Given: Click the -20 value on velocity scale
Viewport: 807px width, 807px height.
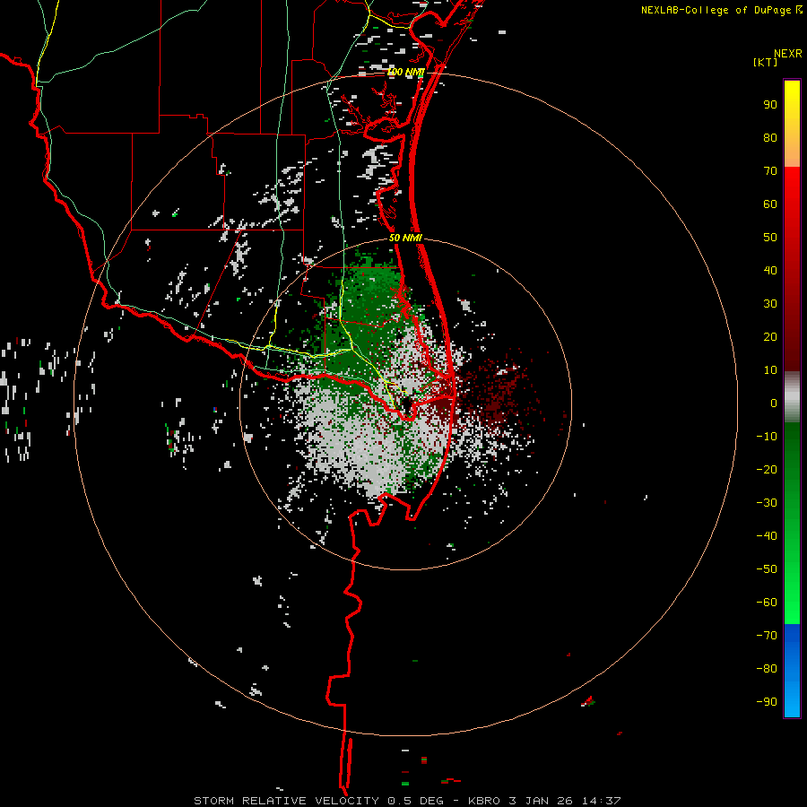Looking at the screenshot, I should [x=767, y=470].
